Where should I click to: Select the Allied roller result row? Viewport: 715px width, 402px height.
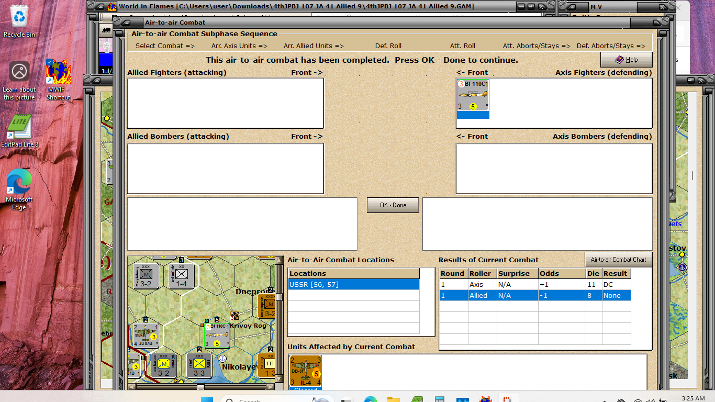[535, 295]
